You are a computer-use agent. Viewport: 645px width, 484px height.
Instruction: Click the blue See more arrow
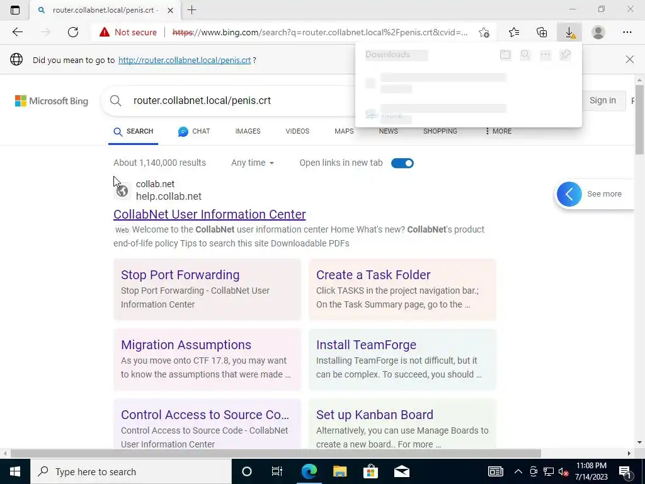point(569,194)
